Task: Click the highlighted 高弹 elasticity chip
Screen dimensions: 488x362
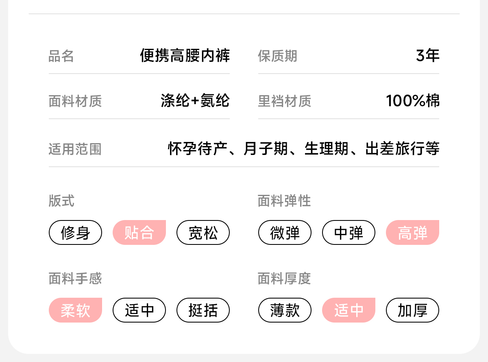Action: pyautogui.click(x=412, y=233)
